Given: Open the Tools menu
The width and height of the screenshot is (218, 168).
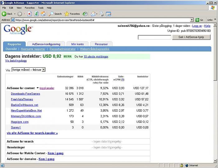Looking at the screenshot, I should [x=41, y=7].
